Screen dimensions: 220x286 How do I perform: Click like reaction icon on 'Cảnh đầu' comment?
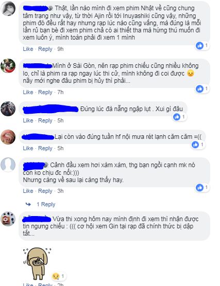point(199,188)
